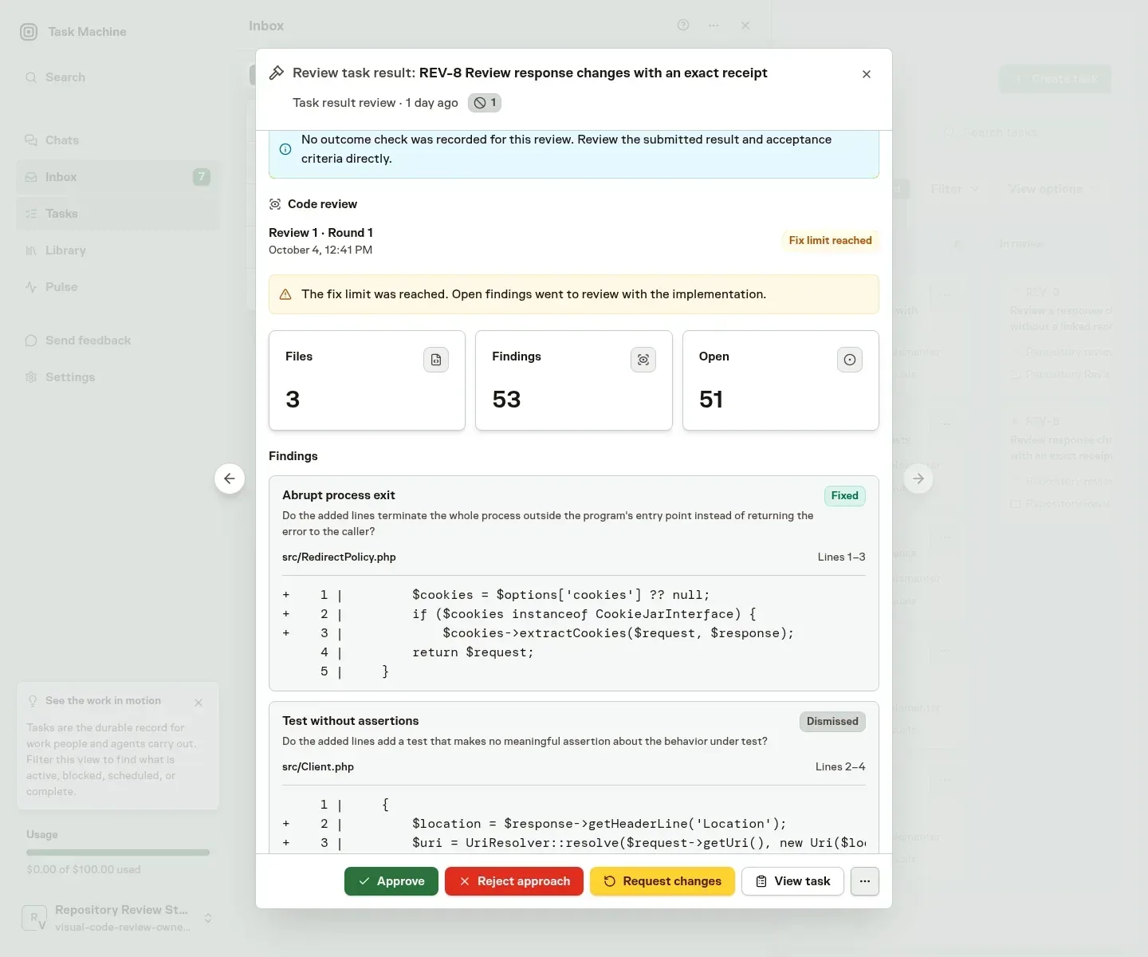Viewport: 1148px width, 957px height.
Task: Open the more actions ellipsis button in footer
Action: [865, 881]
